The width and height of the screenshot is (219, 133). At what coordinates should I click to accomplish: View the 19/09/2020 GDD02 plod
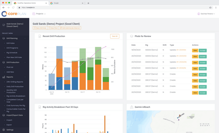tap(195, 51)
